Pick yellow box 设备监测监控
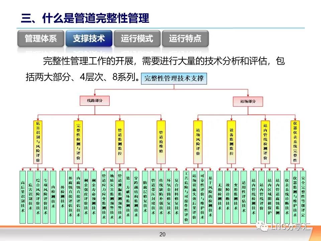 (231, 142)
